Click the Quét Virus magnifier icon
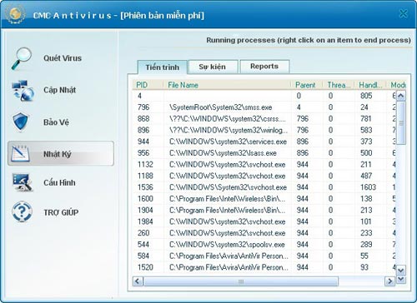The width and height of the screenshot is (417, 303). click(22, 58)
